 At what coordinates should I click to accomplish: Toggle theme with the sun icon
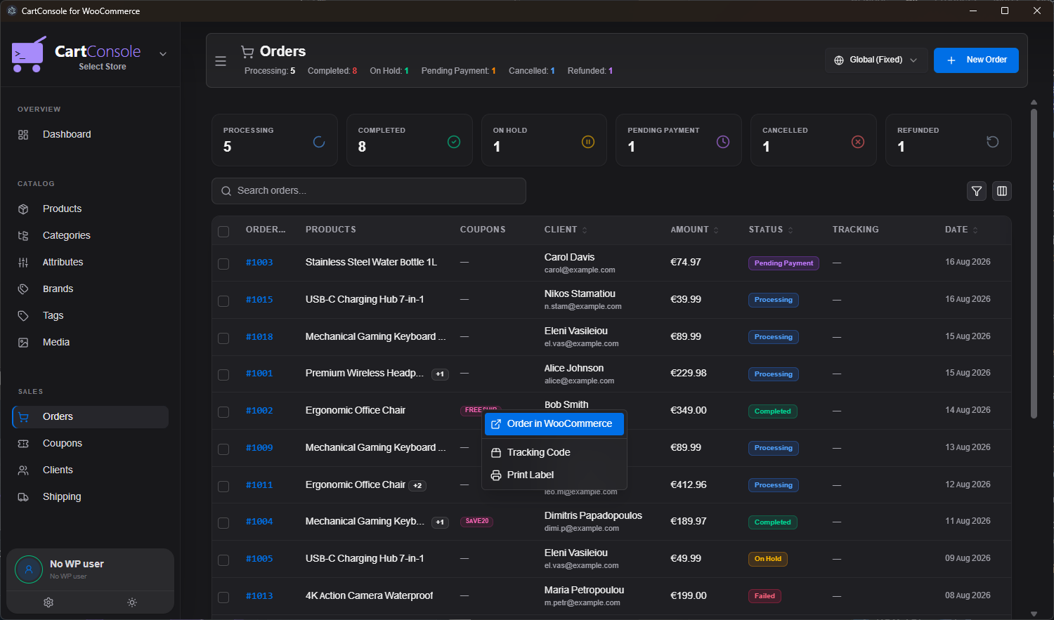[132, 602]
